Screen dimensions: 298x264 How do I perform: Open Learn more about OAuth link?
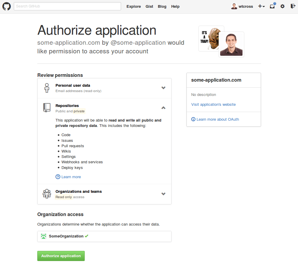(x=218, y=119)
